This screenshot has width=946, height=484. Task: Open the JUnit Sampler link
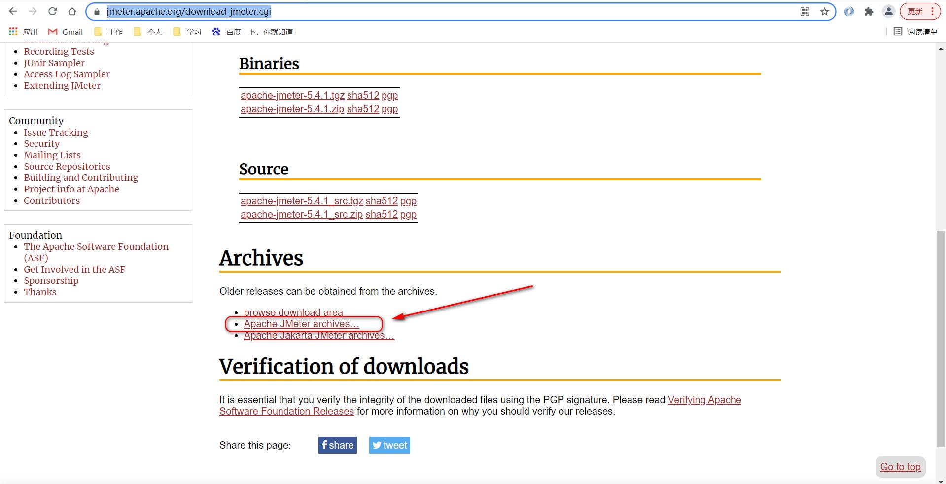pos(54,63)
